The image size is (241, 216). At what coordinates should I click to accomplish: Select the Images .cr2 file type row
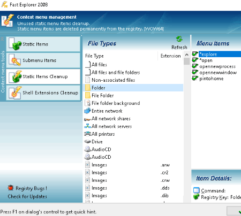coord(133,173)
